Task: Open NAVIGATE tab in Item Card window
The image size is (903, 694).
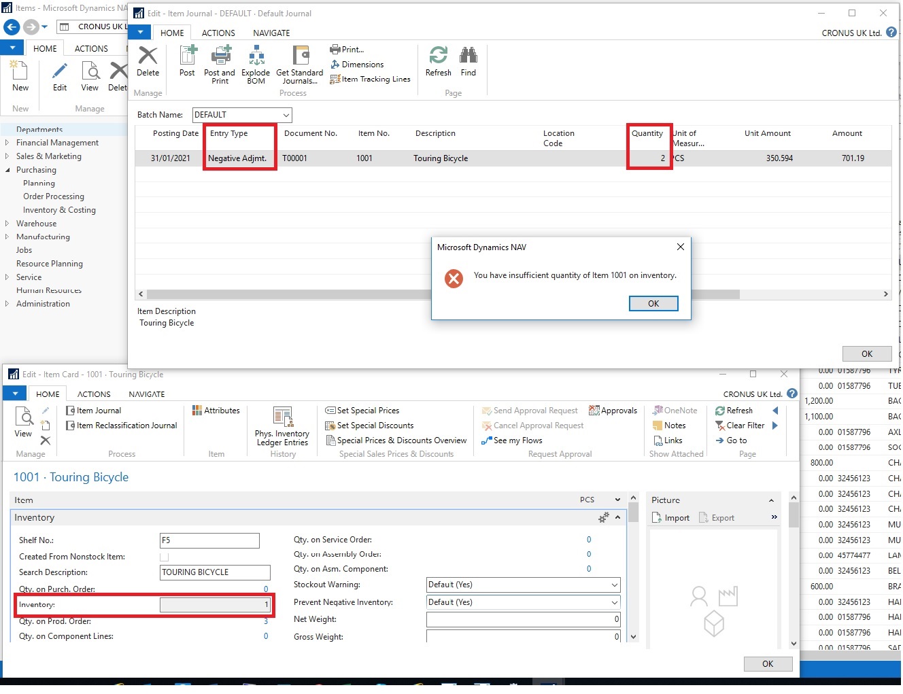Action: point(147,394)
